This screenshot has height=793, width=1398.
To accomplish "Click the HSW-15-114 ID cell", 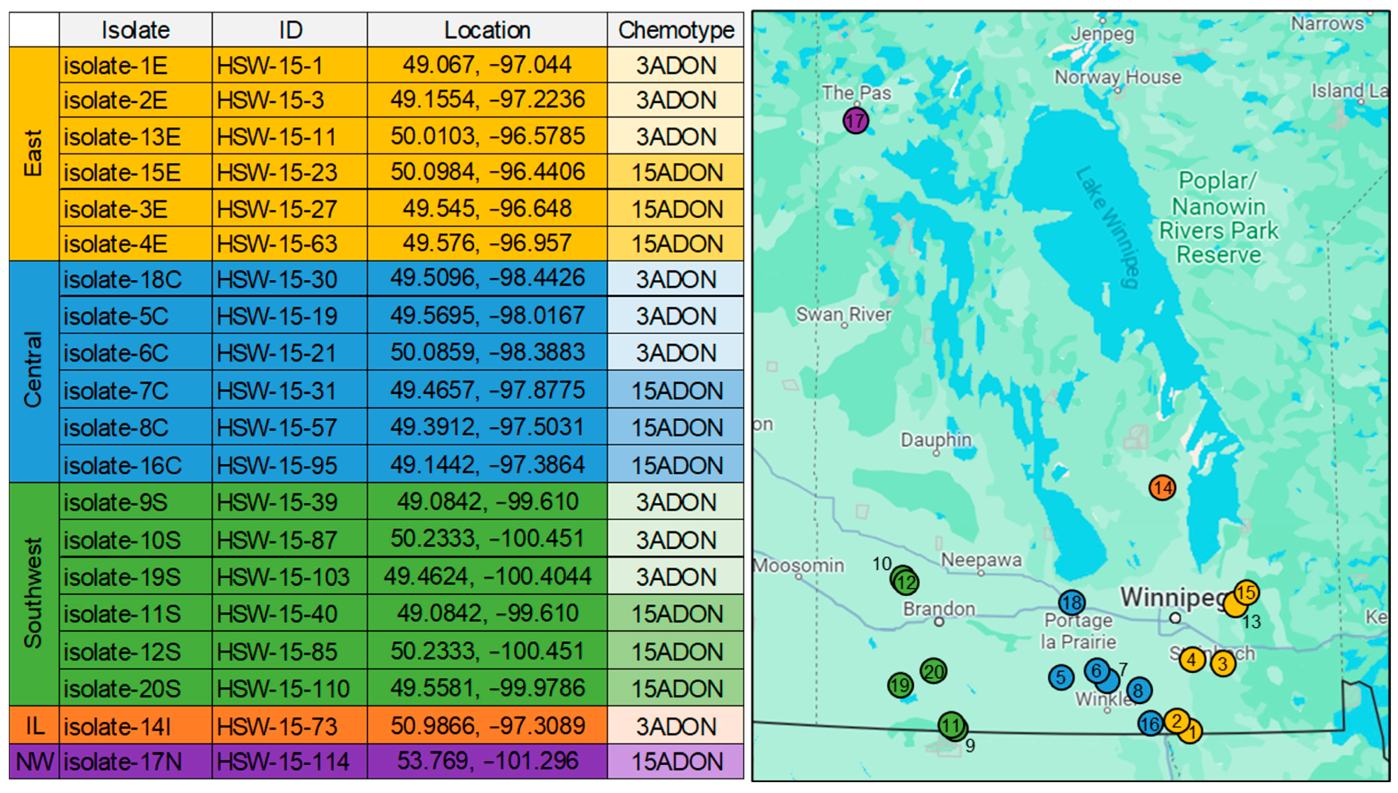I will tap(290, 762).
